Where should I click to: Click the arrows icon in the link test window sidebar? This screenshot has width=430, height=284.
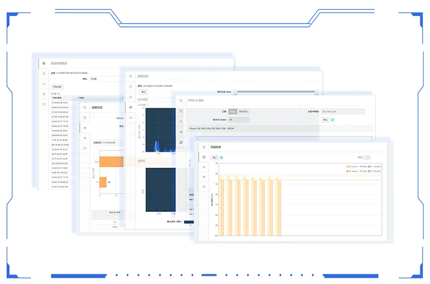coord(85,148)
